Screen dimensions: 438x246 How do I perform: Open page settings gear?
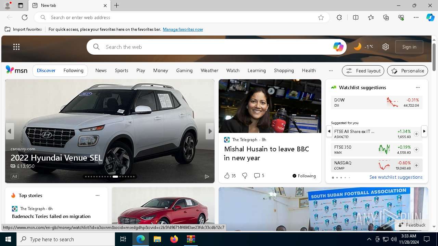pyautogui.click(x=386, y=47)
